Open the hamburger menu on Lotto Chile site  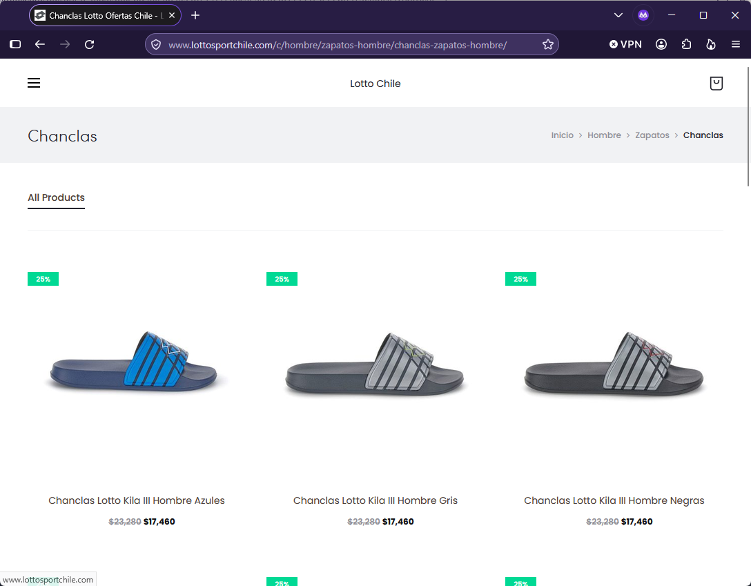pos(34,83)
